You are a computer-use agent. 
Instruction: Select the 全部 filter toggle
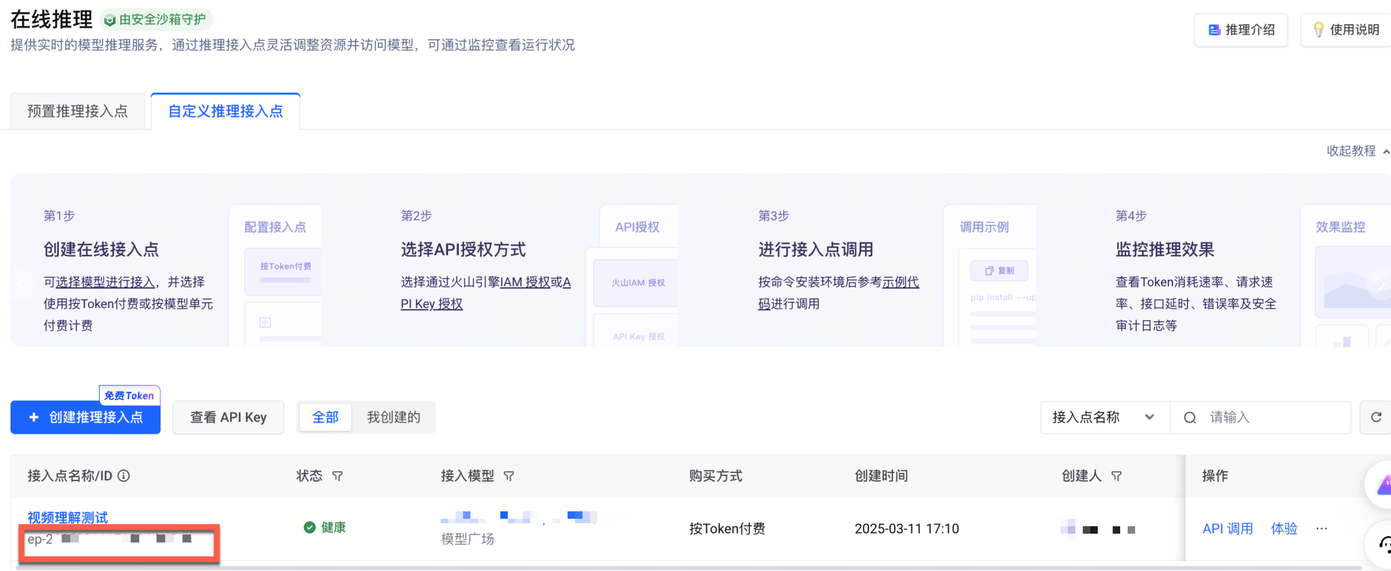click(325, 417)
